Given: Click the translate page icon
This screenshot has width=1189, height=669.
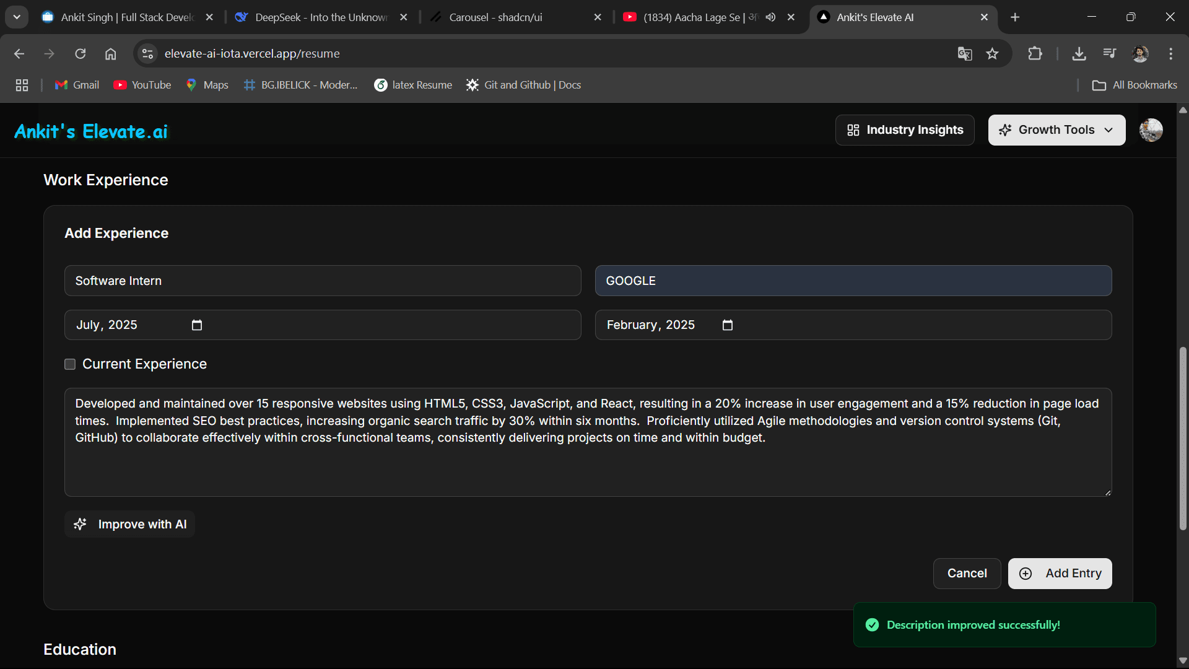Looking at the screenshot, I should point(965,54).
